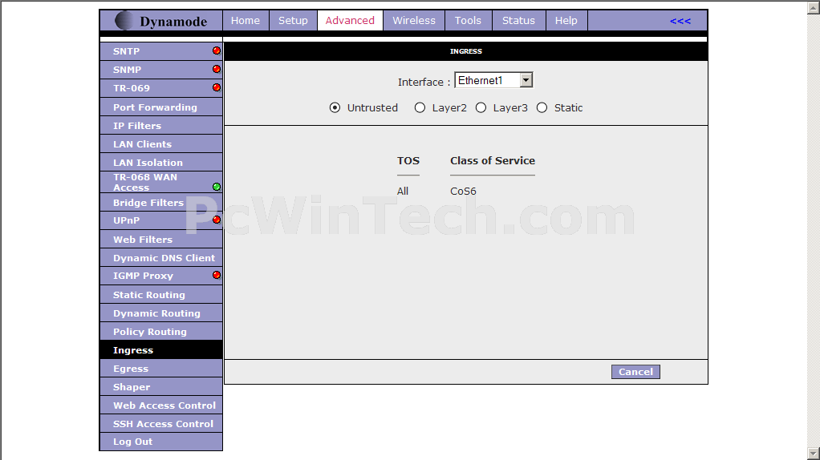Screen dimensions: 820x460
Task: Open IP Filters page
Action: tap(160, 125)
